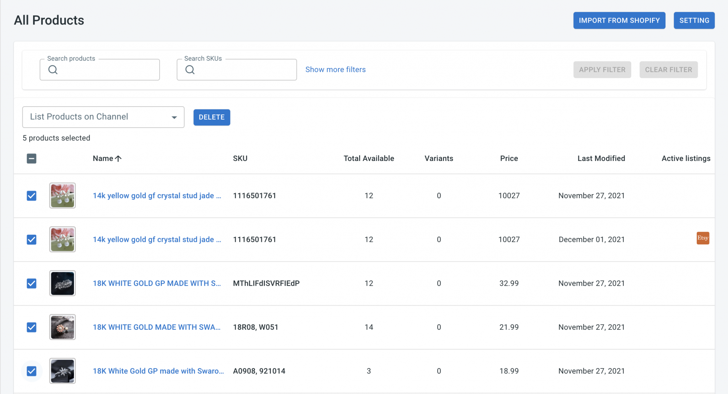Click the Name column sort arrow
Screen dimensions: 728x394
click(118, 158)
